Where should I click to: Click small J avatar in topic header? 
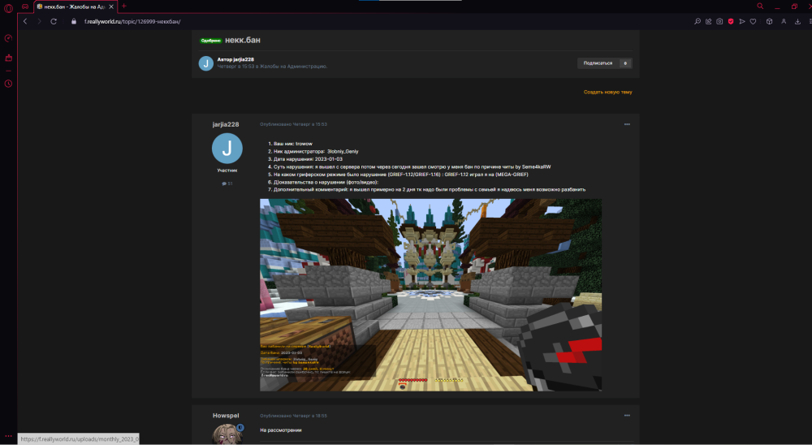(x=206, y=63)
